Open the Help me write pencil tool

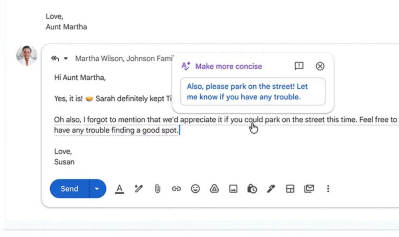tap(138, 189)
